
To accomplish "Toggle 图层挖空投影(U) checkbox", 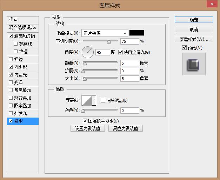I will click(85, 121).
